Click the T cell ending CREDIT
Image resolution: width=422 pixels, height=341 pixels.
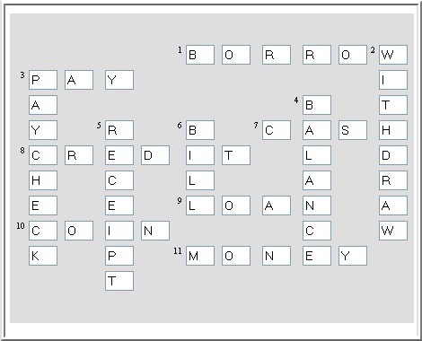tap(236, 155)
